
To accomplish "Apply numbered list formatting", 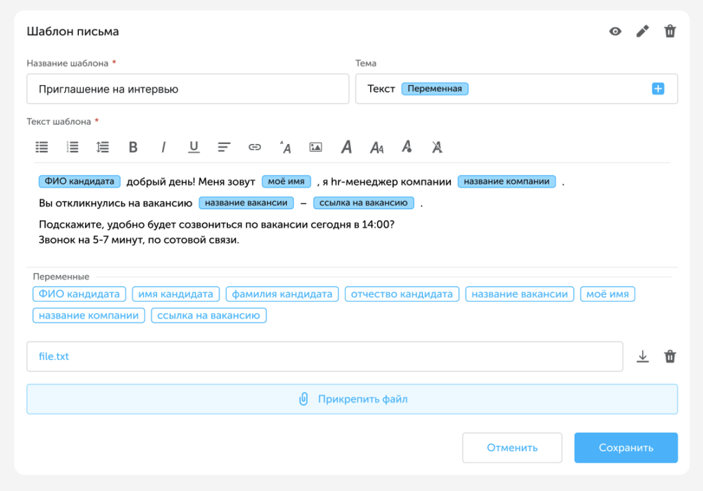I will point(72,147).
